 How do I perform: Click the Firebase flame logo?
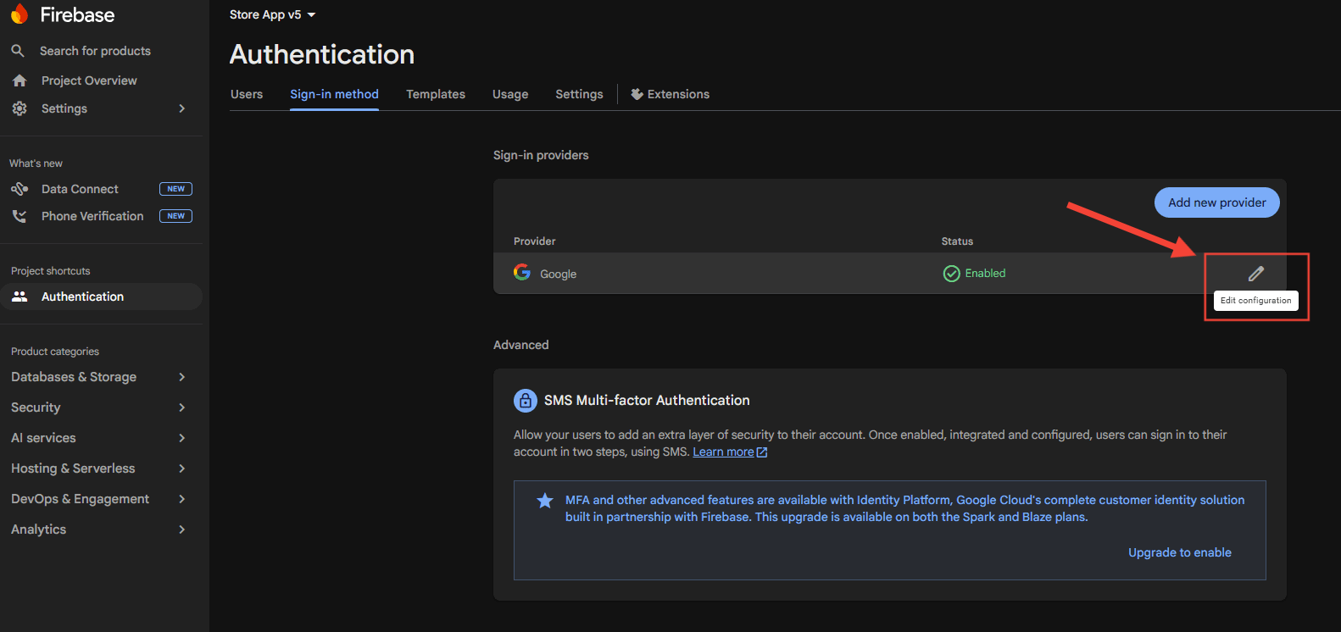tap(19, 14)
